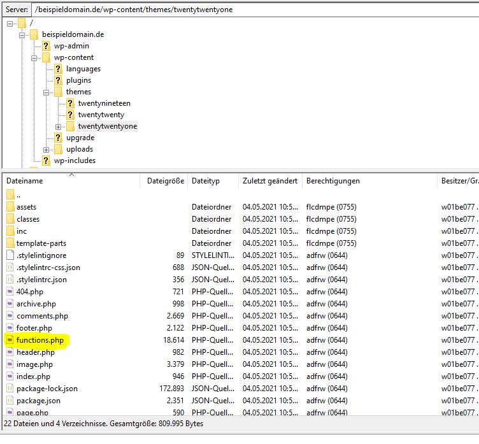Click the header.php PHP file icon
Viewport: 479px width, 444px height.
pyautogui.click(x=10, y=352)
